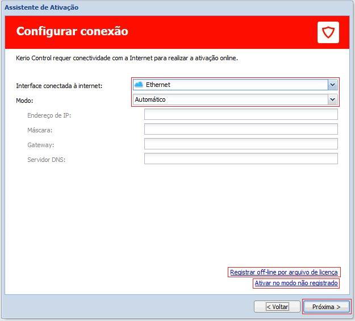
Task: Click the Servidor DNS input field
Action: (x=241, y=159)
